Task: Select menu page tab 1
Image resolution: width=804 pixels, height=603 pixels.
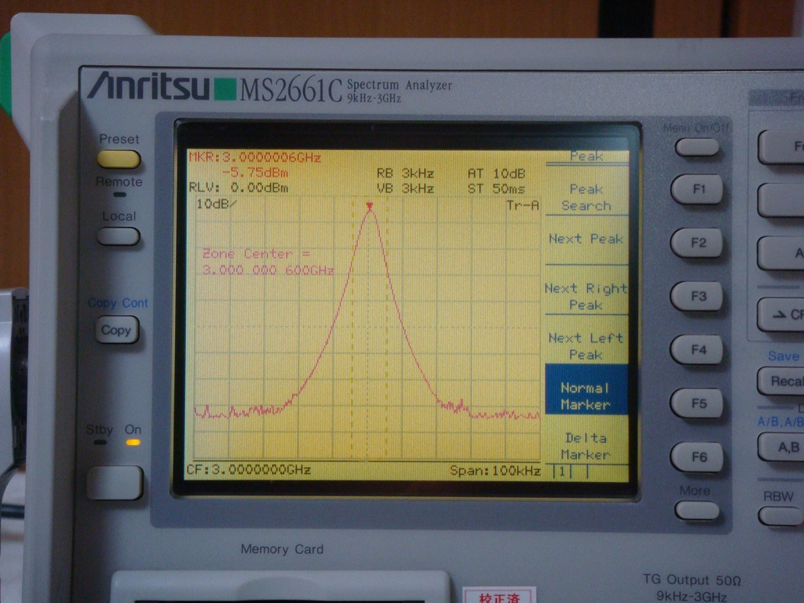Action: [x=562, y=472]
